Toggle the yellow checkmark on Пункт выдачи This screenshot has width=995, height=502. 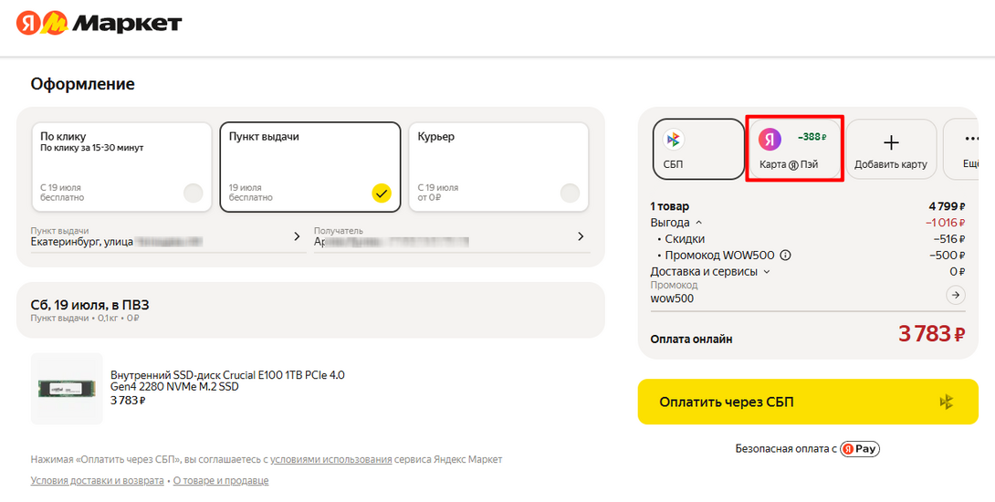coord(382,193)
